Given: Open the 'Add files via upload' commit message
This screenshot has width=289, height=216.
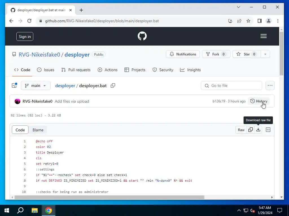Looking at the screenshot, I should tap(72, 101).
